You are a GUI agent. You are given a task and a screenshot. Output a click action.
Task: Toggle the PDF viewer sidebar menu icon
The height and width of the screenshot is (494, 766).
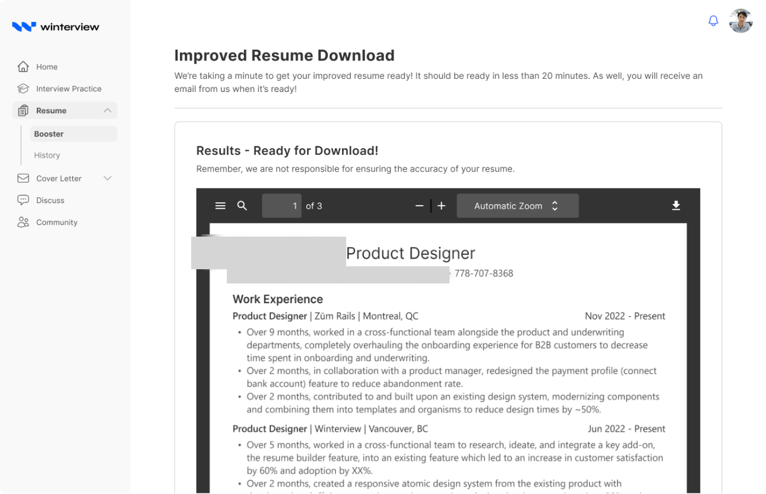[220, 206]
